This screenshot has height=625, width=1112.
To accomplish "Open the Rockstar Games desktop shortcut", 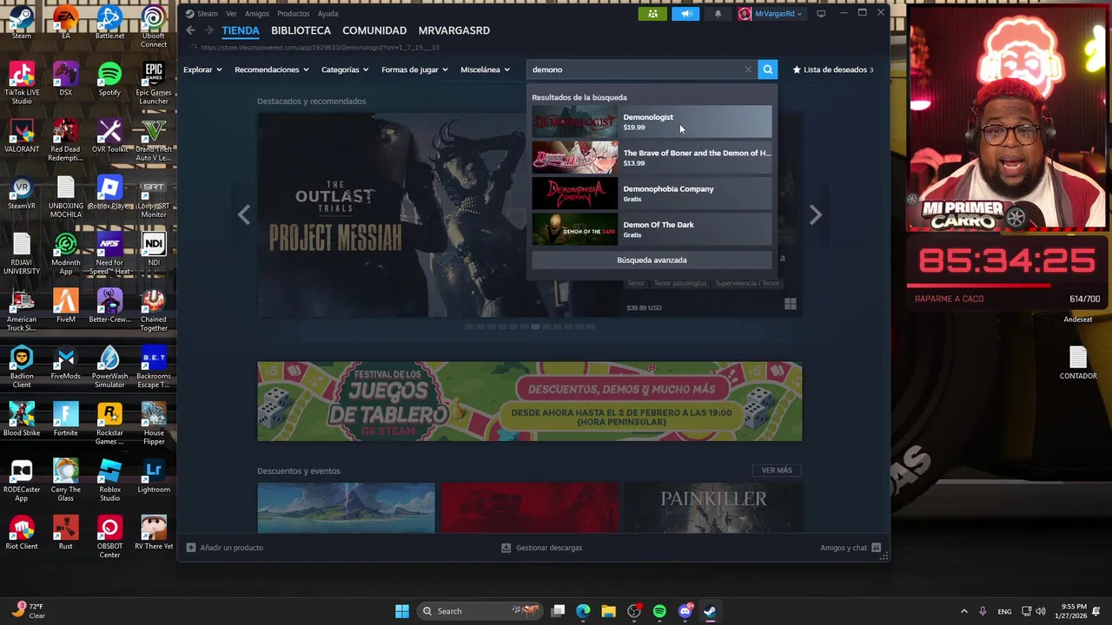I will pos(109,424).
